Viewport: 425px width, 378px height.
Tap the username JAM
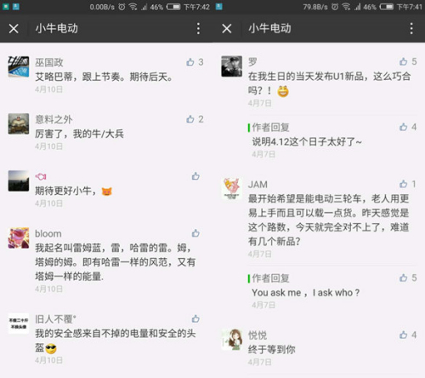(258, 185)
